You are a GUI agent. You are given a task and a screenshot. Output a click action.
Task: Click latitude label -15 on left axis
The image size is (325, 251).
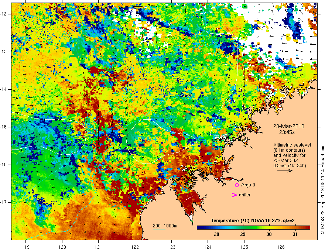[x=4, y=127]
